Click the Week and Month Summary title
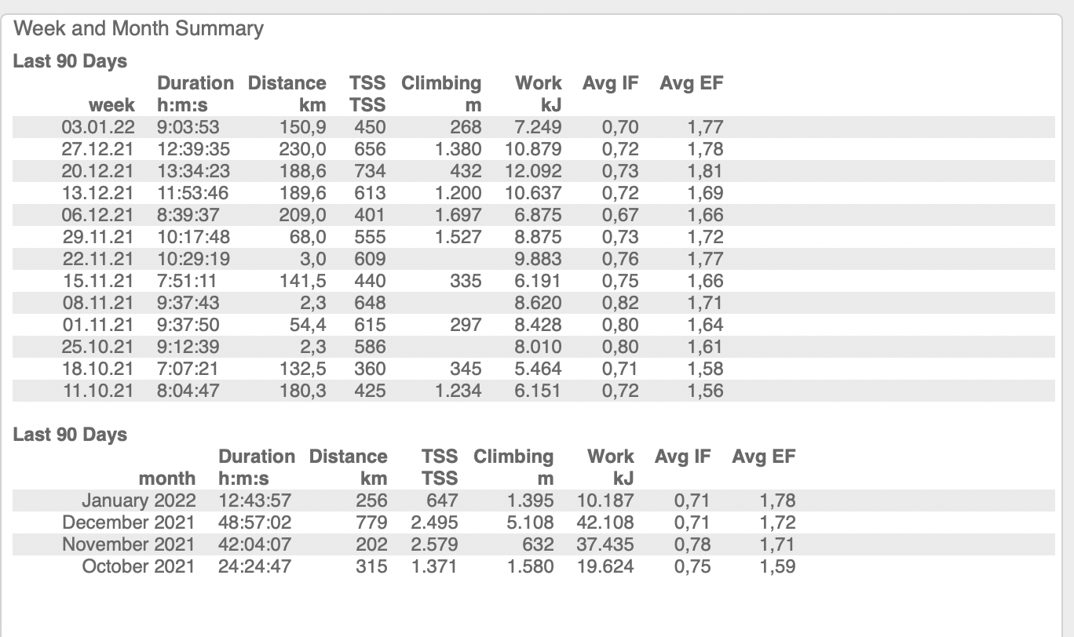 click(x=139, y=29)
